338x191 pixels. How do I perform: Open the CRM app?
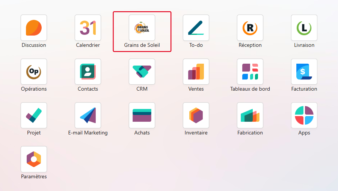(142, 72)
